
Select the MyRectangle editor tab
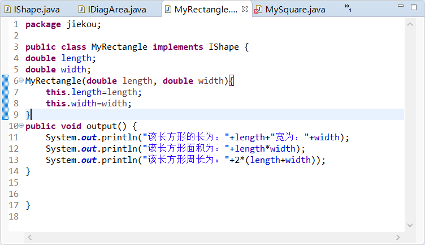tap(206, 10)
